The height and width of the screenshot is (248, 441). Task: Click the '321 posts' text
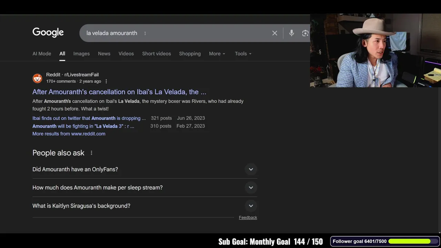click(161, 118)
